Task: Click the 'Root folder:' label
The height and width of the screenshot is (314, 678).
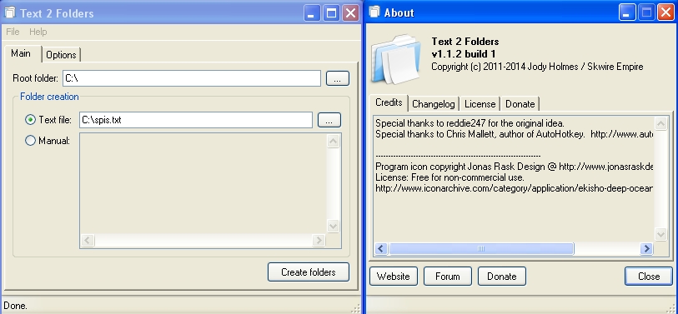Action: (x=36, y=78)
